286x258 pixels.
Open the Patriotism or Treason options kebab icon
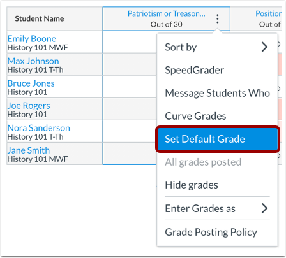(217, 18)
